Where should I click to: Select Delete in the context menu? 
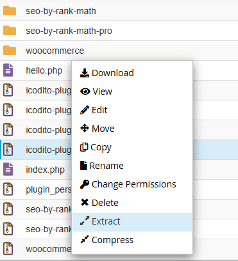pos(132,203)
